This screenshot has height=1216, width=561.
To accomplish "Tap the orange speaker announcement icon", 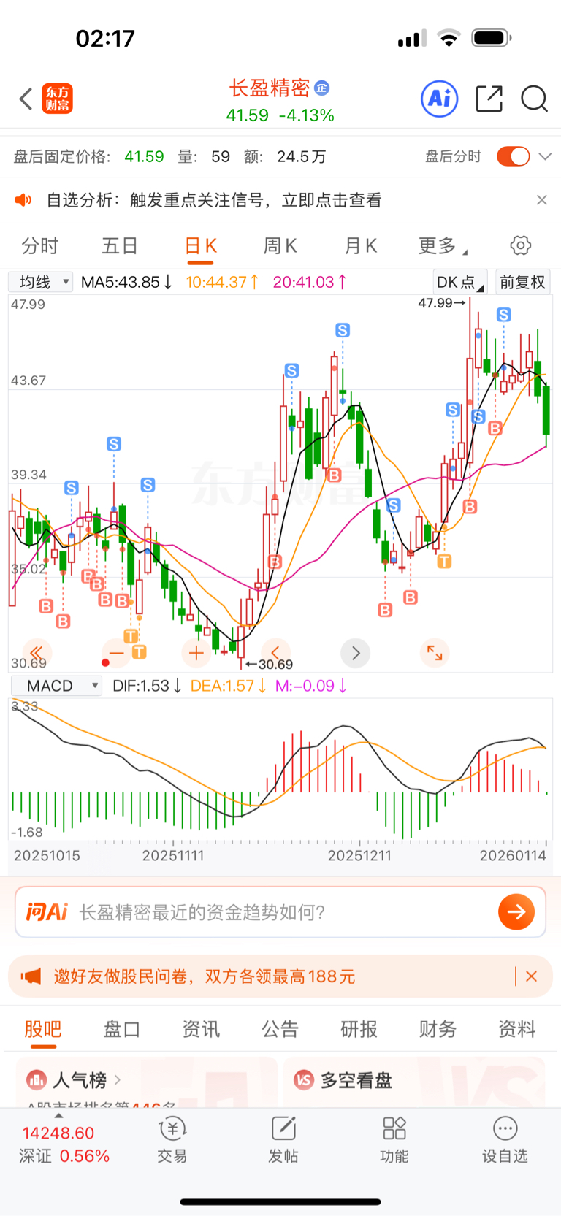I will click(23, 200).
